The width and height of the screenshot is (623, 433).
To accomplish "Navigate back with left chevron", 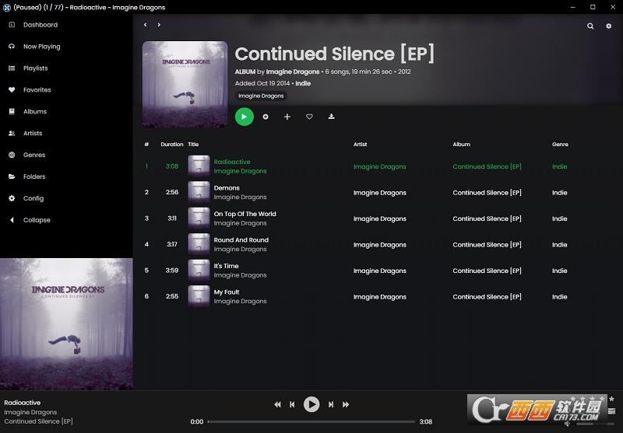I will (x=146, y=25).
